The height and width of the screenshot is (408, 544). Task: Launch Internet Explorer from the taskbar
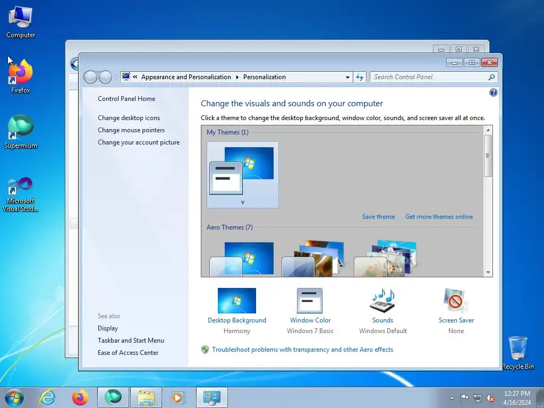(47, 397)
